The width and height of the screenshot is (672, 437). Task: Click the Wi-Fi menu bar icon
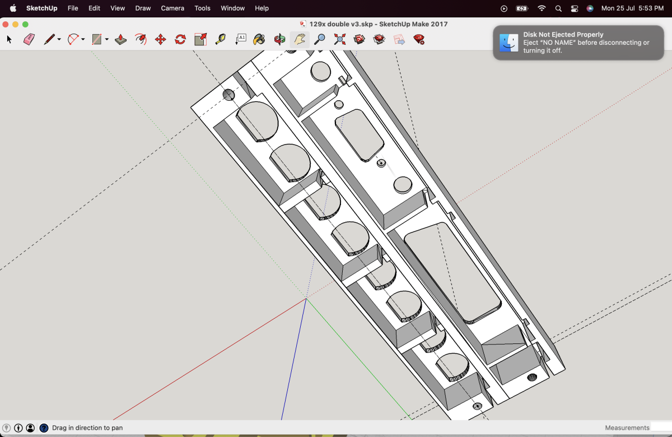tap(542, 8)
